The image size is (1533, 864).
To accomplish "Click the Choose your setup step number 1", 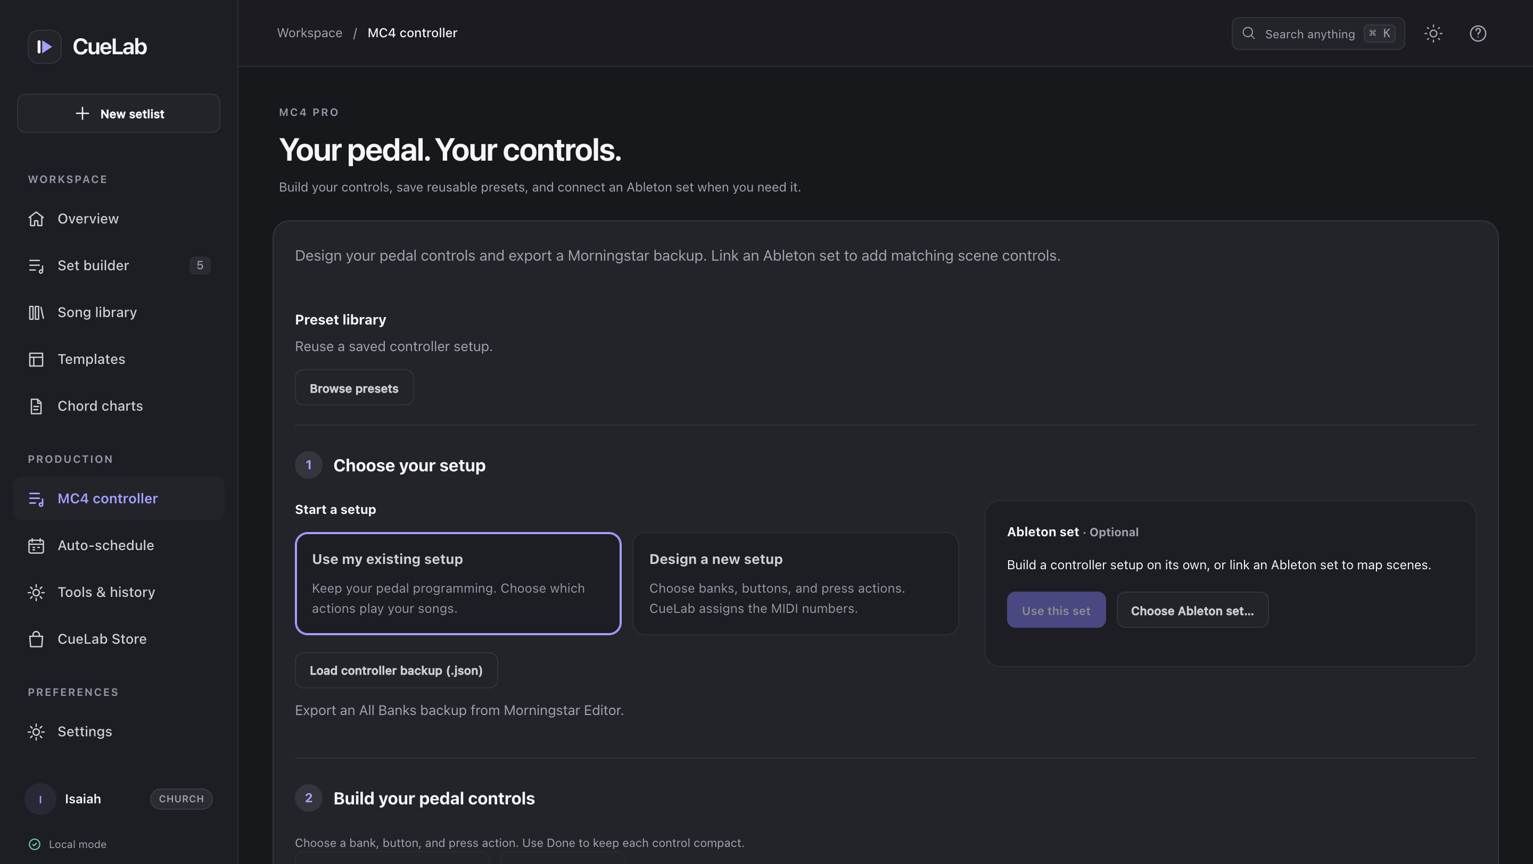I will pos(308,465).
